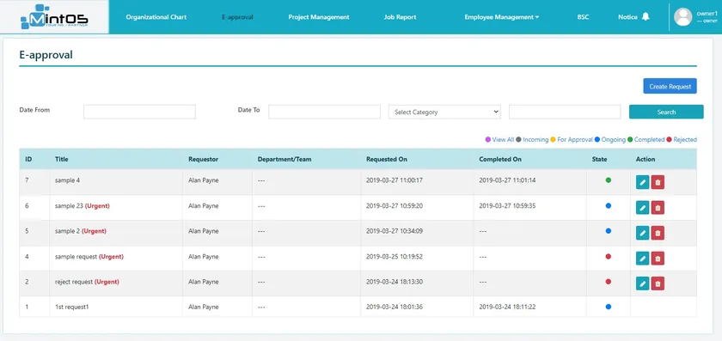This screenshot has height=341, width=722.
Task: Click blue state dot for sample 23
Action: [609, 205]
